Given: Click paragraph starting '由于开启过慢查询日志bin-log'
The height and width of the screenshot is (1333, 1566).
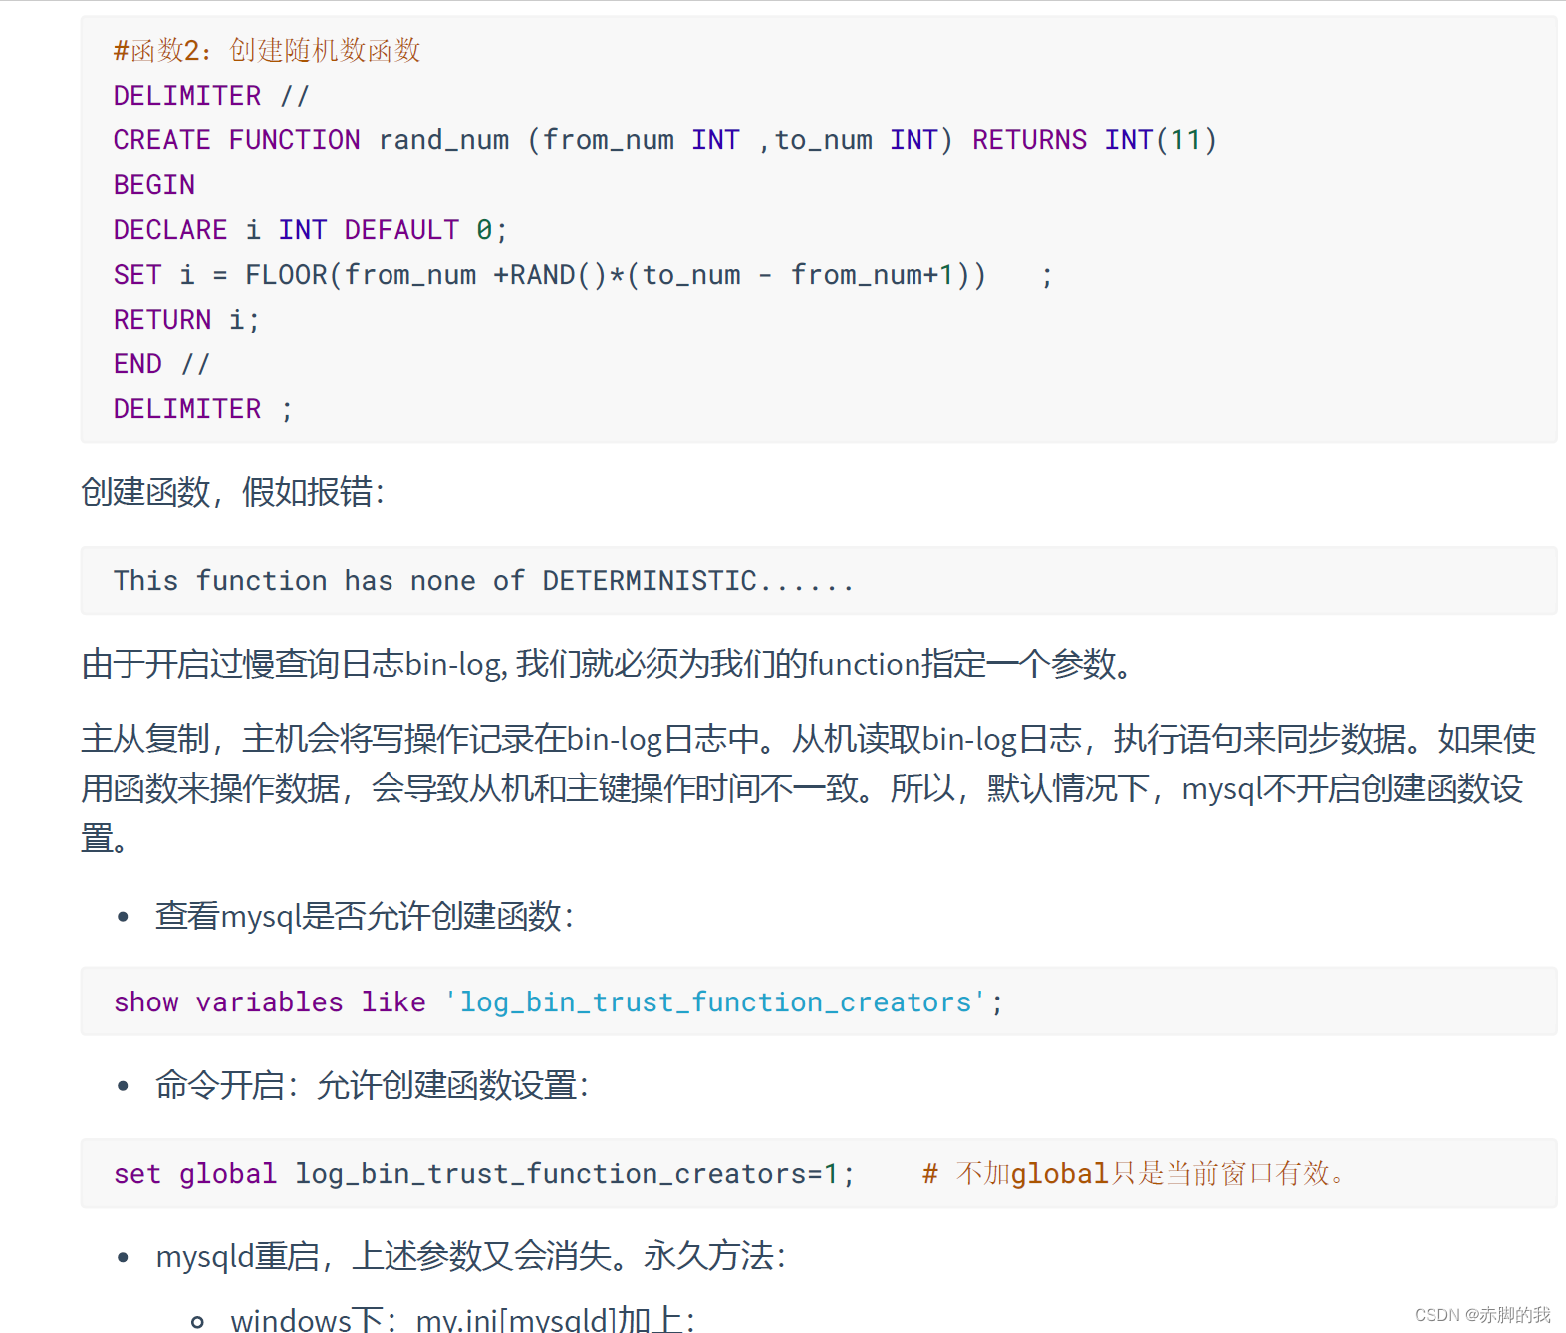Looking at the screenshot, I should click(608, 663).
